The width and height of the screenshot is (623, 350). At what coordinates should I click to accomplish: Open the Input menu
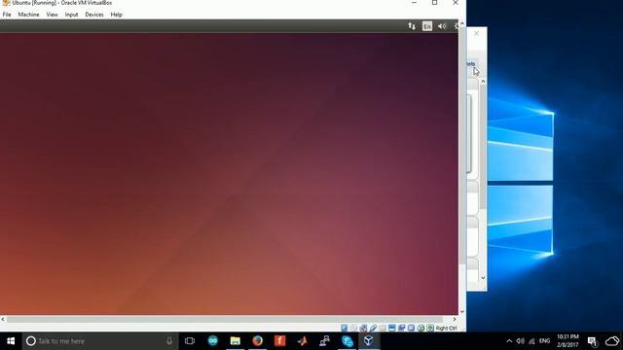(71, 15)
